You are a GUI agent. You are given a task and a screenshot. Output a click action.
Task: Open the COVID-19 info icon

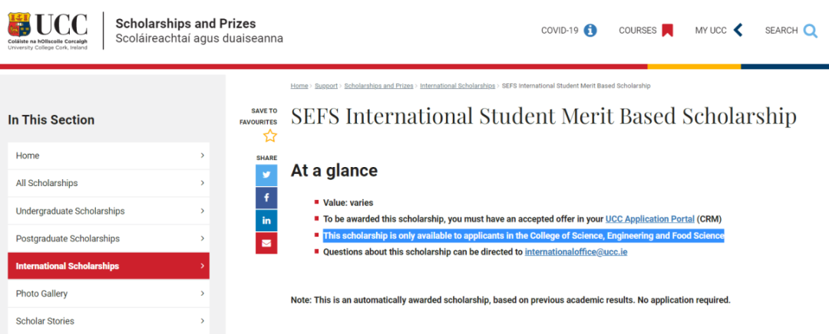click(x=590, y=31)
